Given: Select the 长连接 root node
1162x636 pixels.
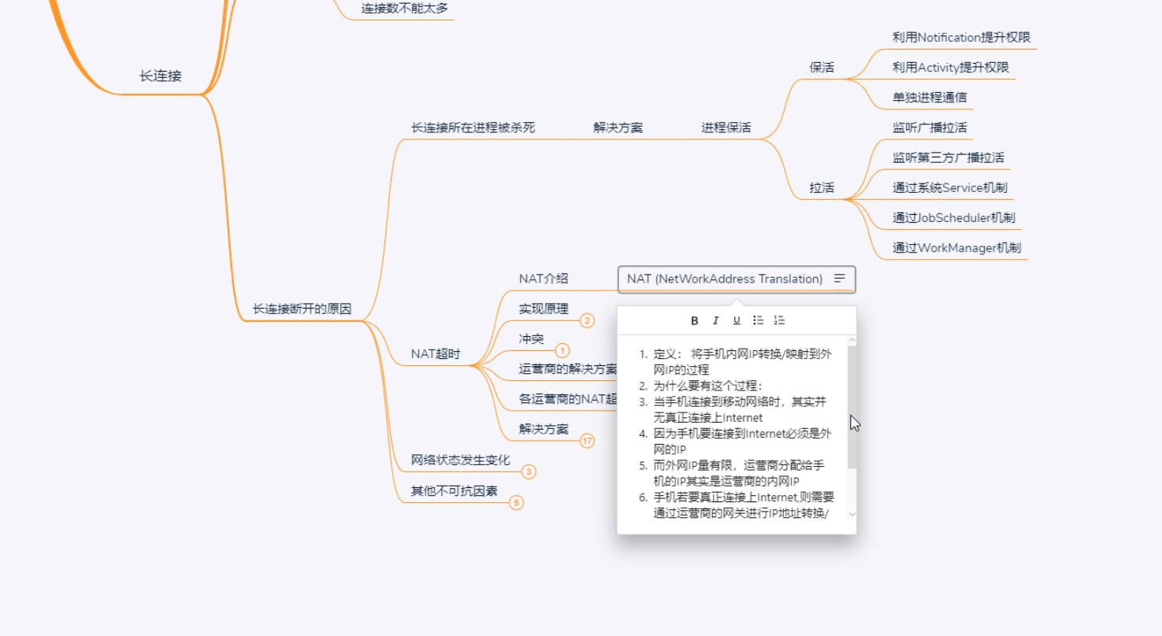Looking at the screenshot, I should tap(162, 77).
